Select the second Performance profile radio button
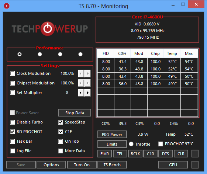Viewport: 207px width, 174px height. (x=40, y=54)
